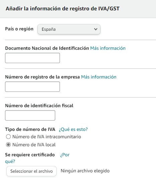Viewport: 156px width, 178px height.
Task: Open Más información link beside registro de la empresa
Action: [x=99, y=77]
